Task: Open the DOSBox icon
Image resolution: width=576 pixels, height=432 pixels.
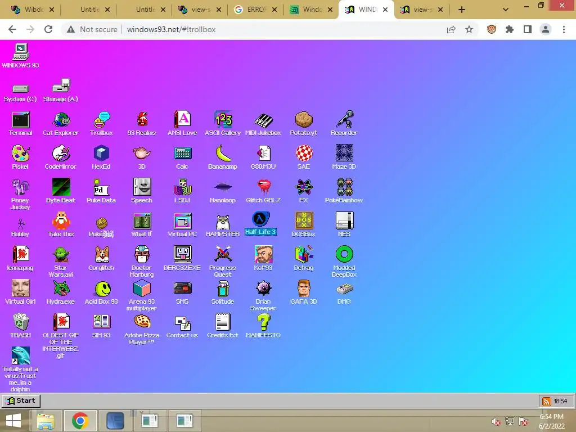Action: [303, 224]
